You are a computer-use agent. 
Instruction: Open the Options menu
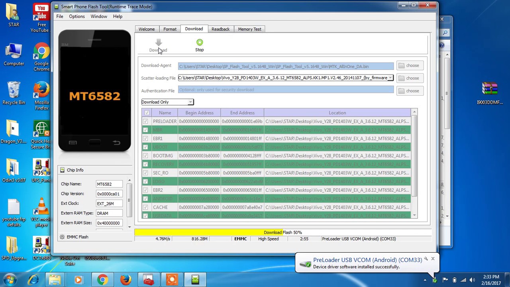(77, 16)
